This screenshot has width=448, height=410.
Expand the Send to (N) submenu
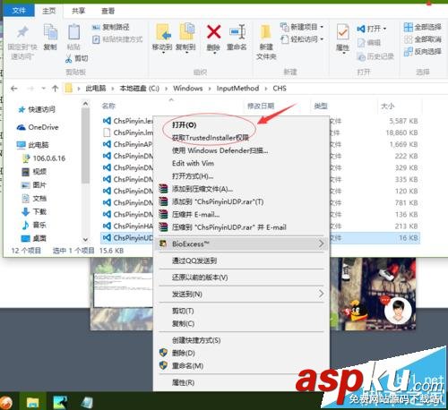(x=241, y=294)
